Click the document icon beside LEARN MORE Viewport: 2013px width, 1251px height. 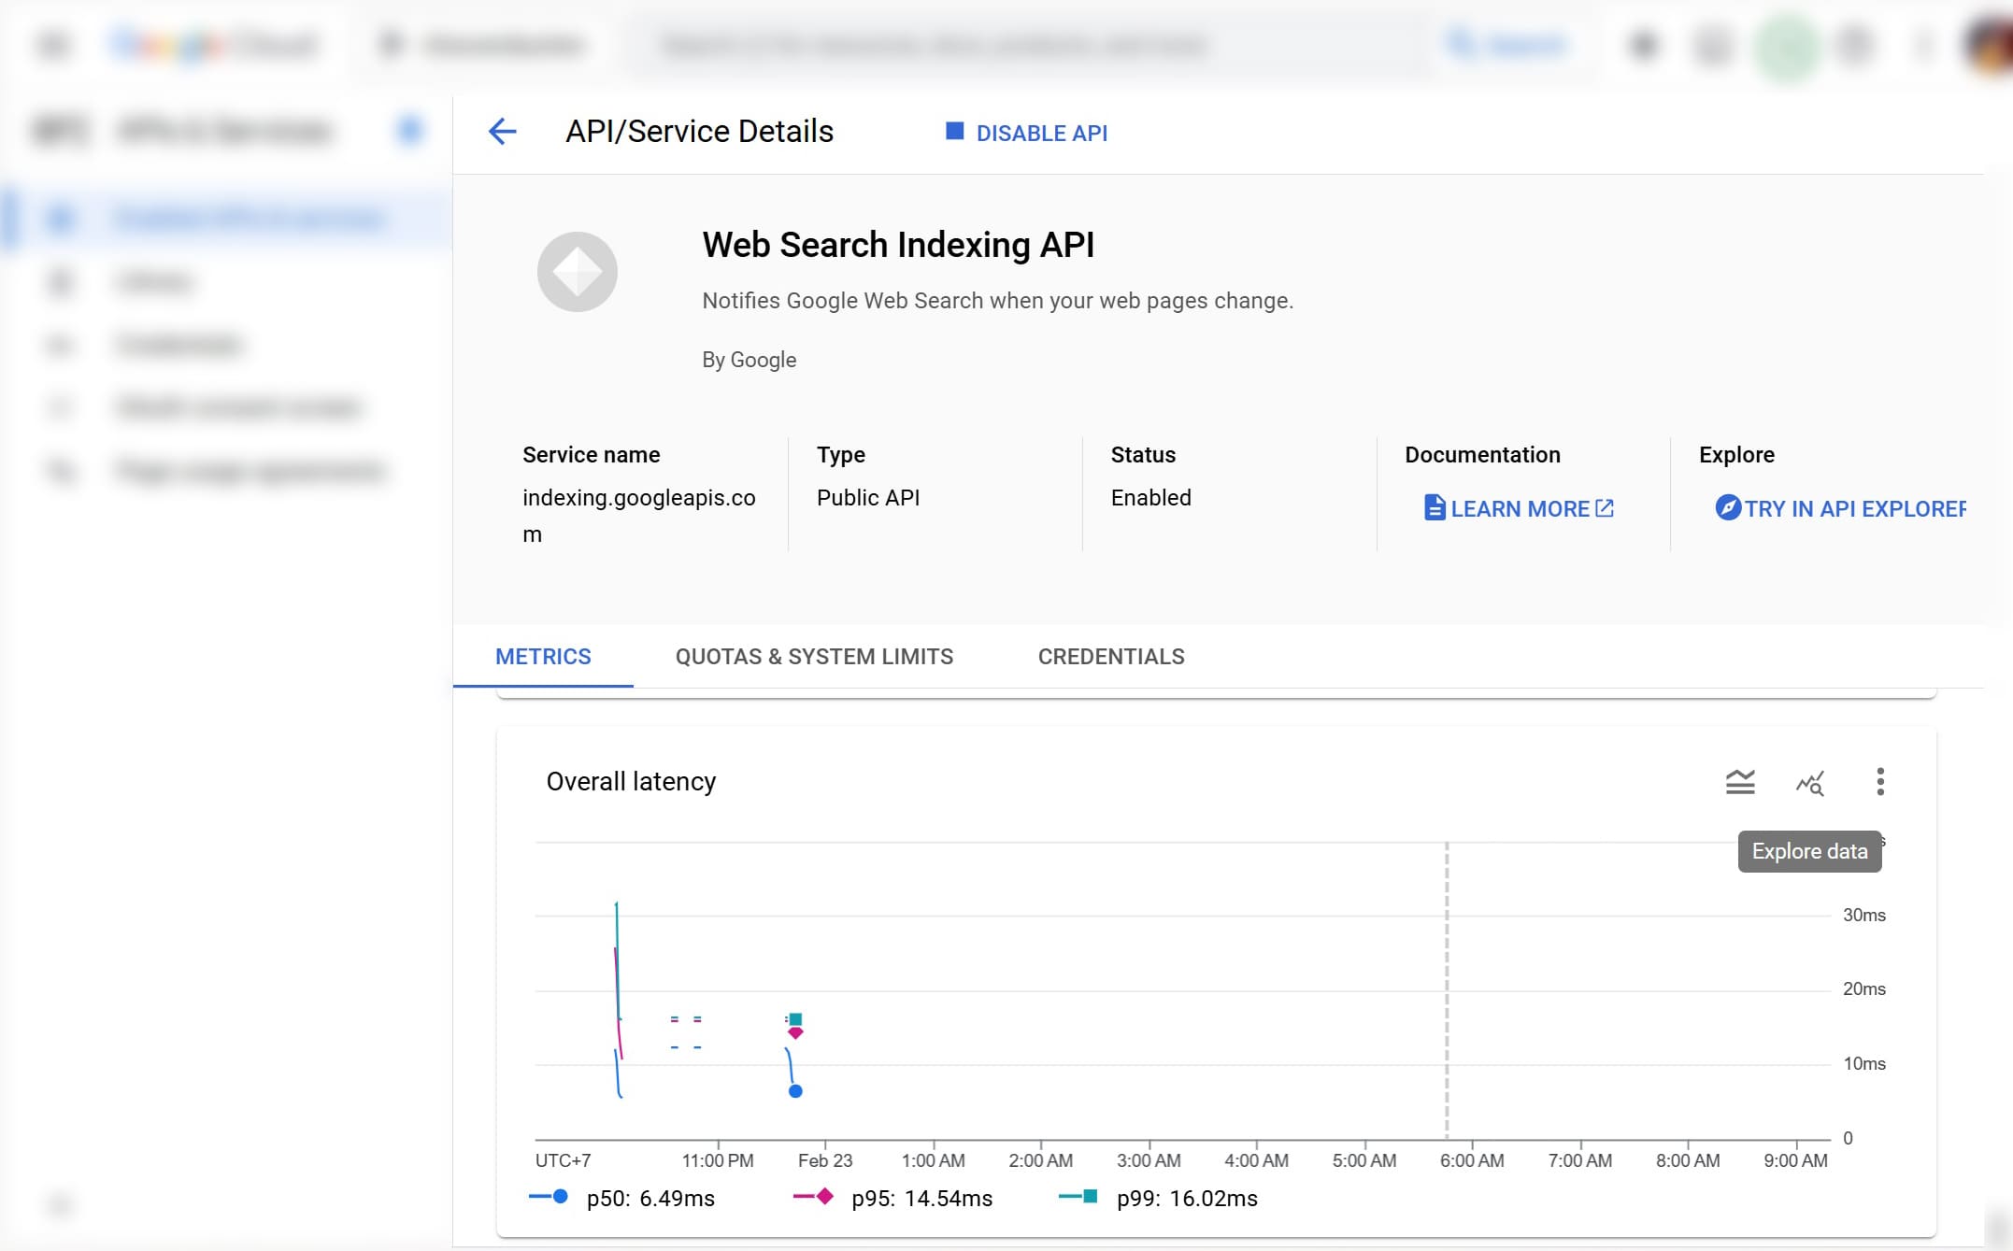tap(1435, 507)
